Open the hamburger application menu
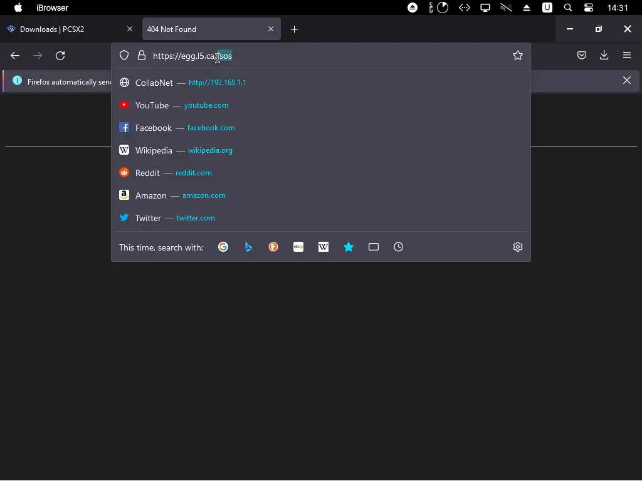The image size is (642, 481). [627, 55]
